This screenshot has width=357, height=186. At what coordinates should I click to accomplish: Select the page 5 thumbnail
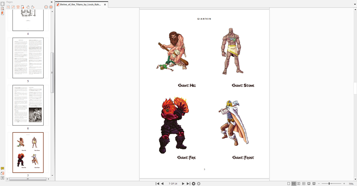(28, 58)
